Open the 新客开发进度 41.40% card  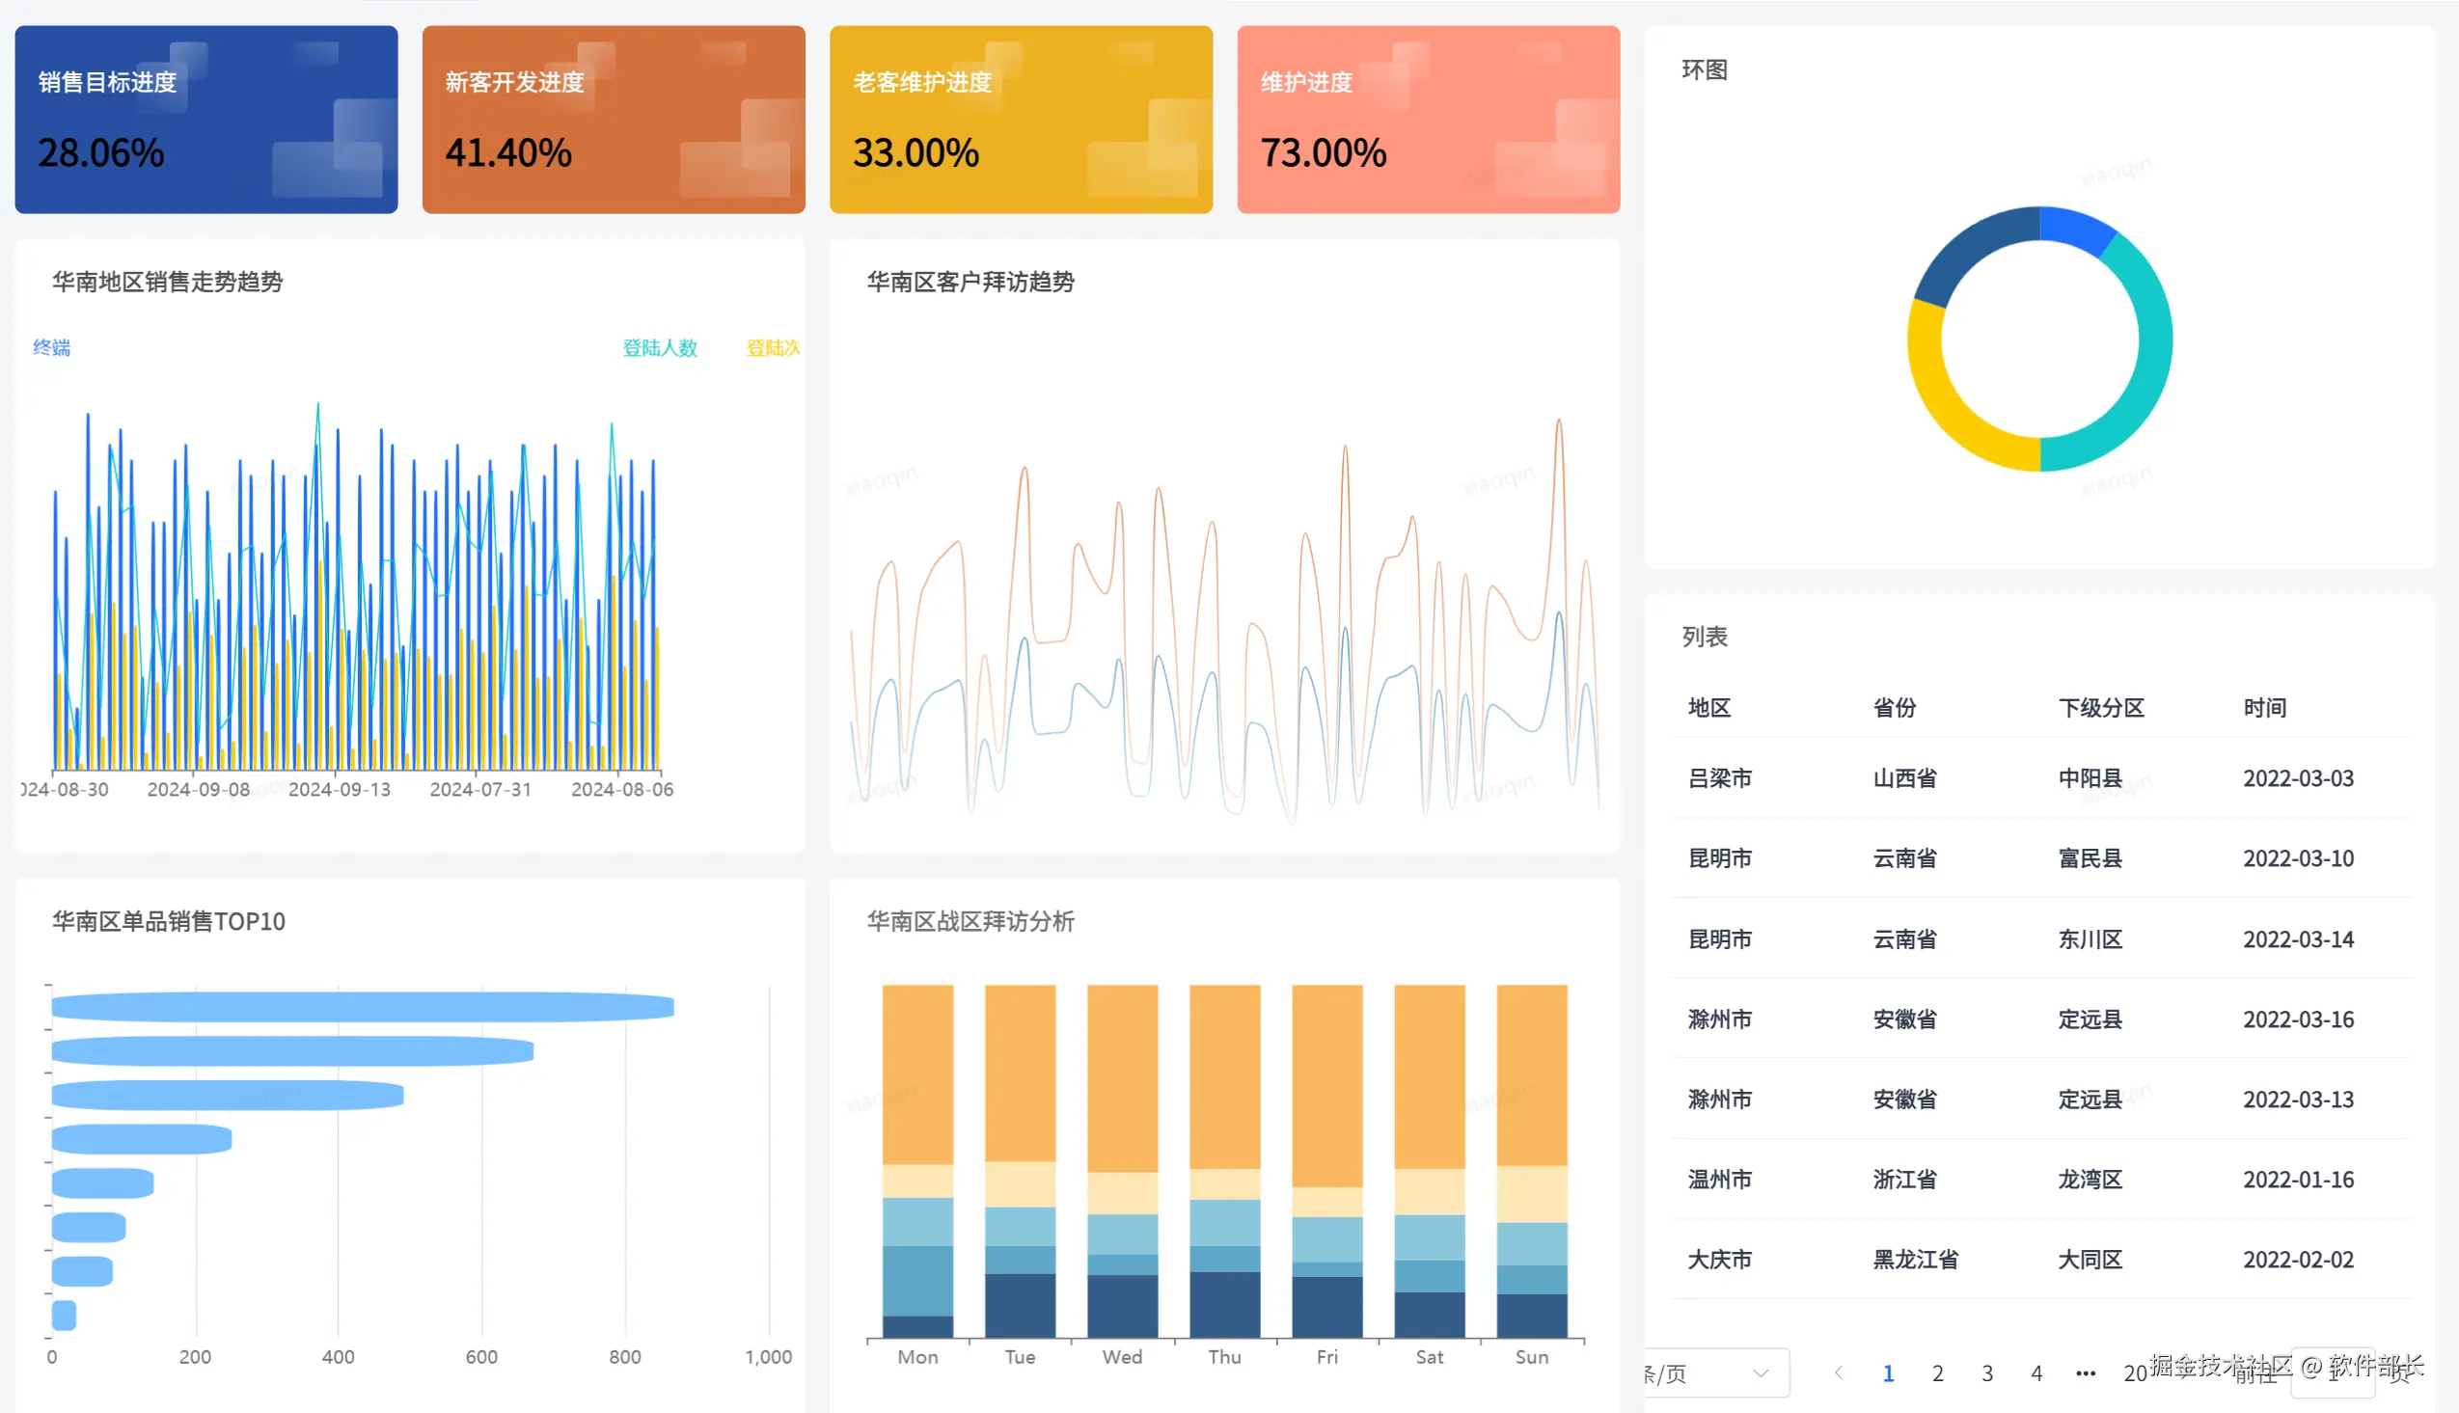coord(614,120)
